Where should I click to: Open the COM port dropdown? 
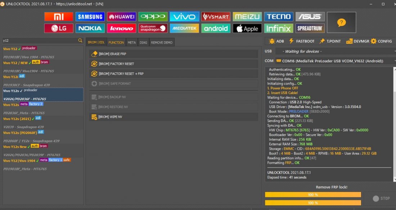335,61
